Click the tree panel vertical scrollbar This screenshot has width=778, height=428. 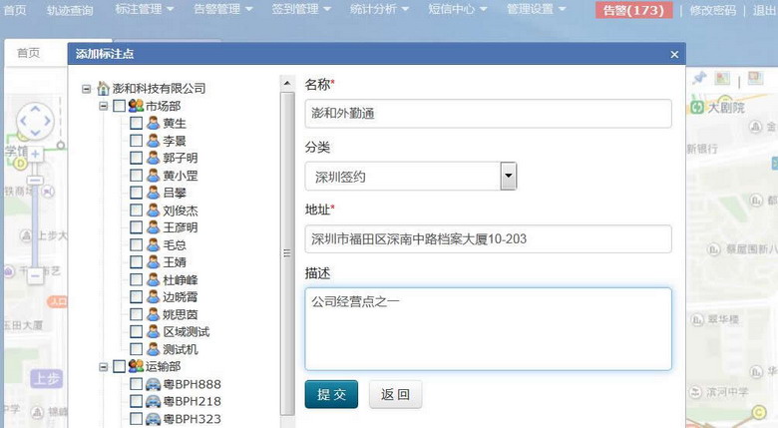point(287,253)
